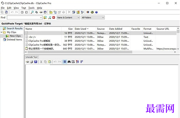Select the 38-byte 'ClipCache Pro' clip row

point(101,41)
